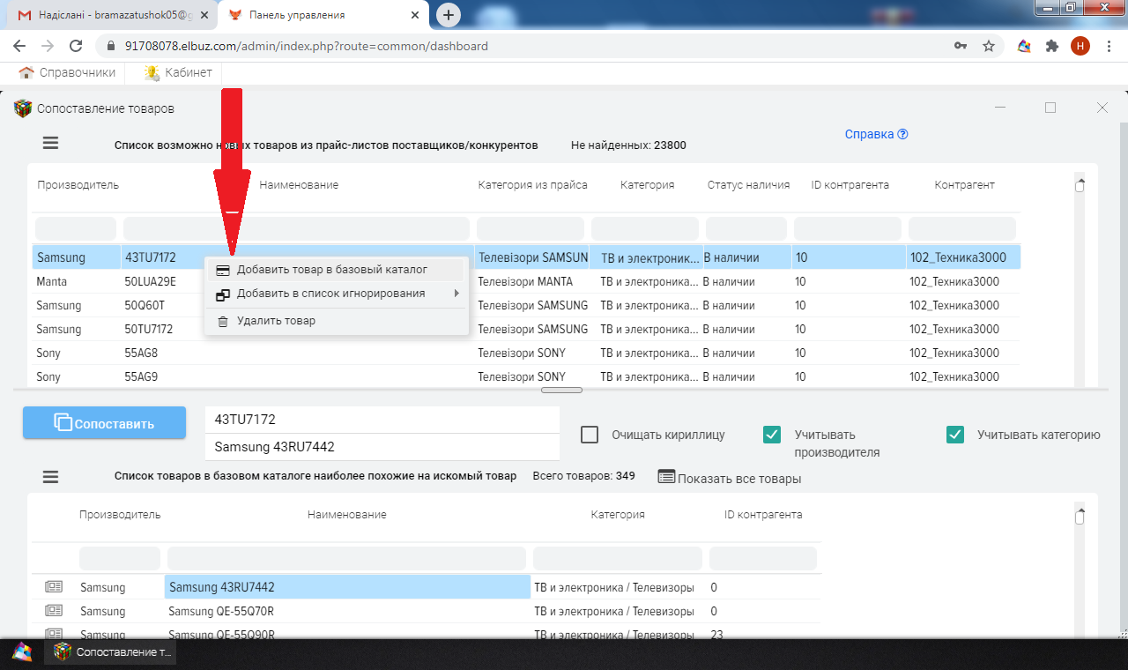Open Chrome three-dot menu

point(1109,46)
